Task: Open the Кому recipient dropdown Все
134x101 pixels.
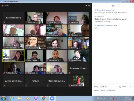Action: click(104, 86)
